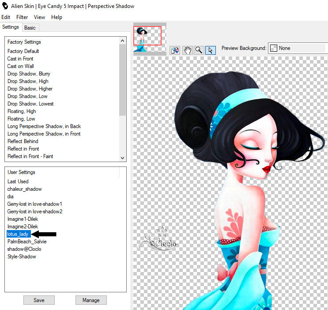The width and height of the screenshot is (328, 310).
Task: Select the Floating, Low preset
Action: [21, 119]
